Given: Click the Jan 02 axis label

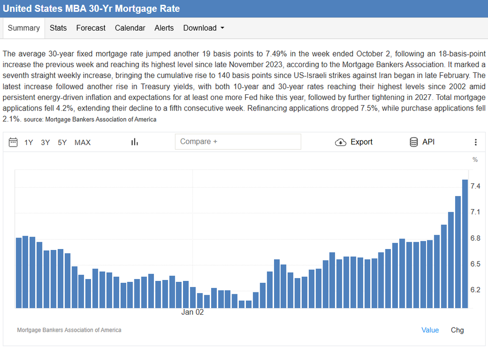Looking at the screenshot, I should (193, 312).
